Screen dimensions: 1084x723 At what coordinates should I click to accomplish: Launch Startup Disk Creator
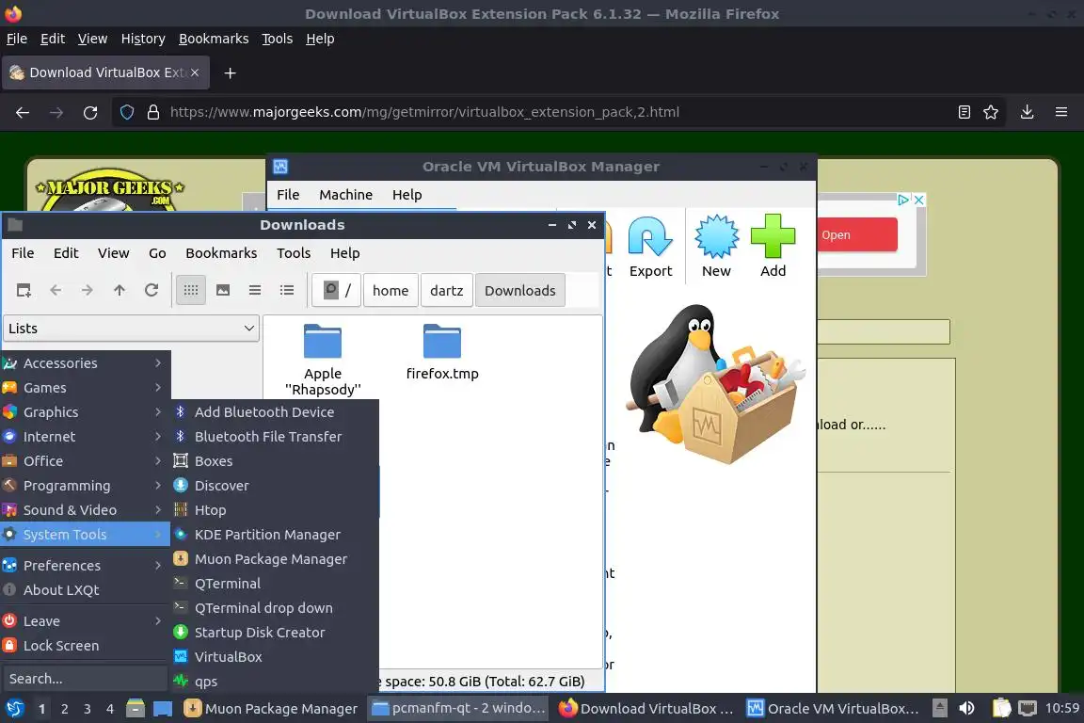(275, 633)
